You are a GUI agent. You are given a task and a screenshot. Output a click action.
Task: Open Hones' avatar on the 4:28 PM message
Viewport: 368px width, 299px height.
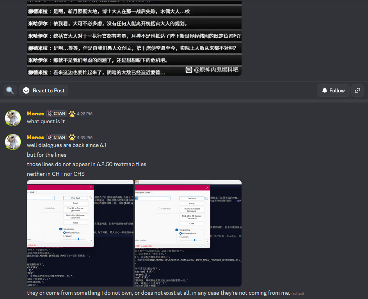(x=13, y=118)
